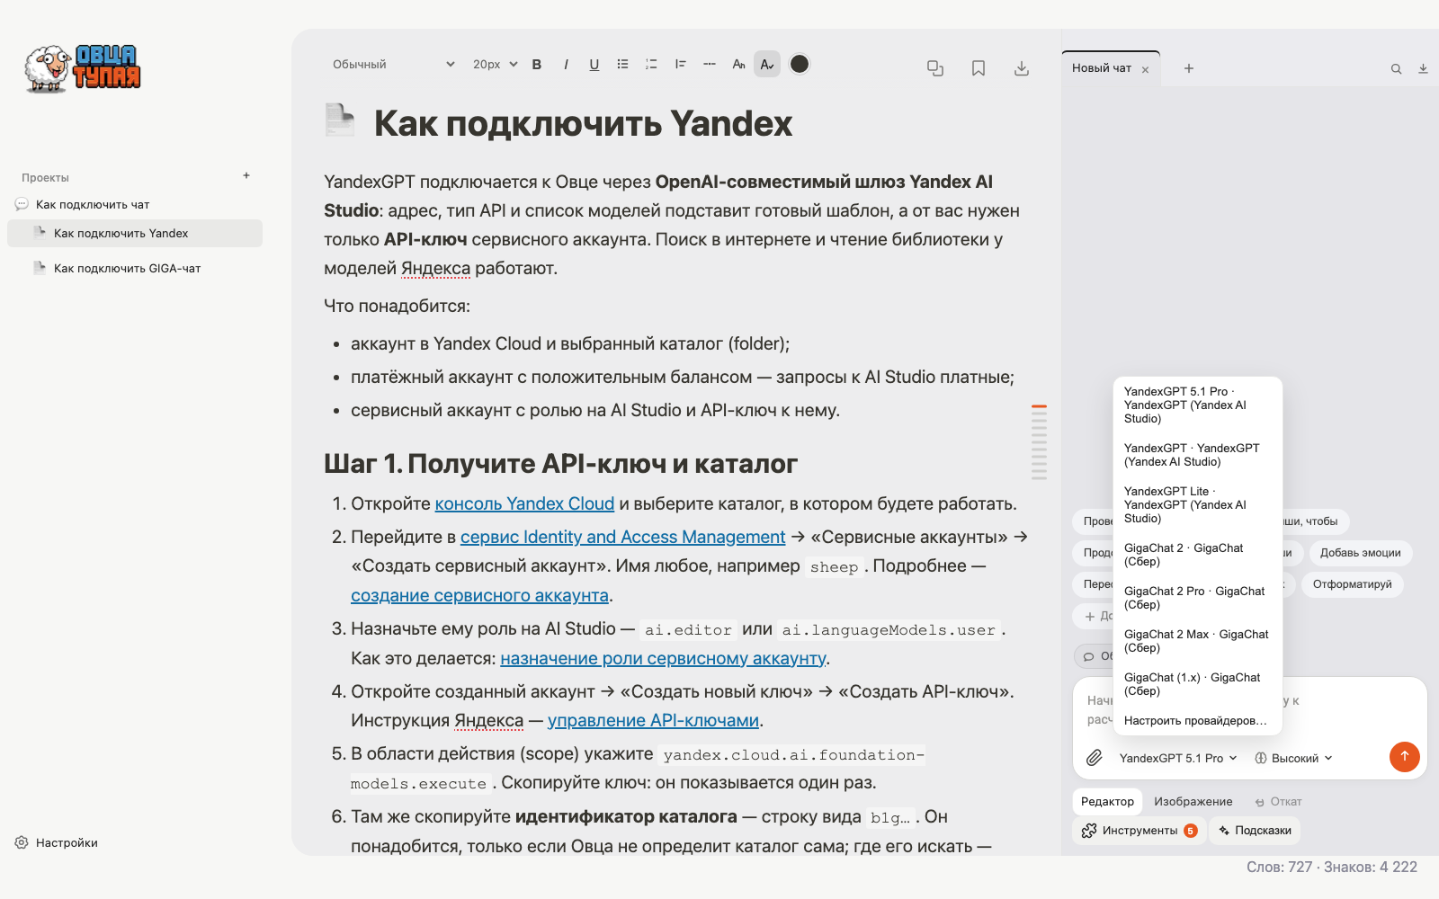Click the copy document icon
This screenshot has height=899, width=1439.
click(x=935, y=68)
